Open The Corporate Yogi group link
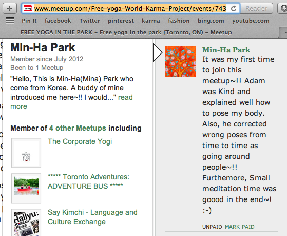287x236 pixels. pyautogui.click(x=80, y=141)
